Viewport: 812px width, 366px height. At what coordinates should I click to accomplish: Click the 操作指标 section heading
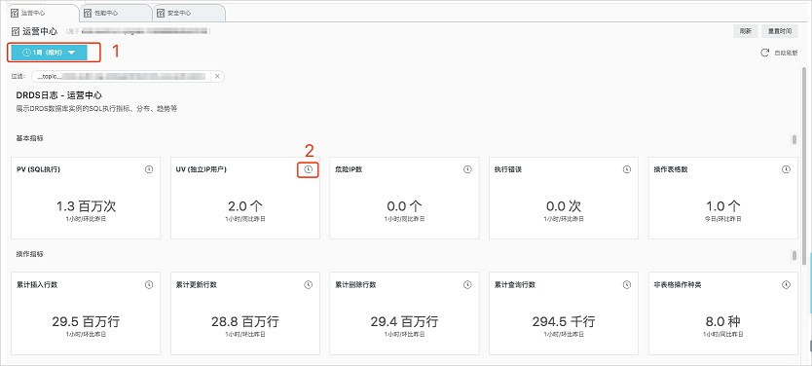pyautogui.click(x=29, y=254)
